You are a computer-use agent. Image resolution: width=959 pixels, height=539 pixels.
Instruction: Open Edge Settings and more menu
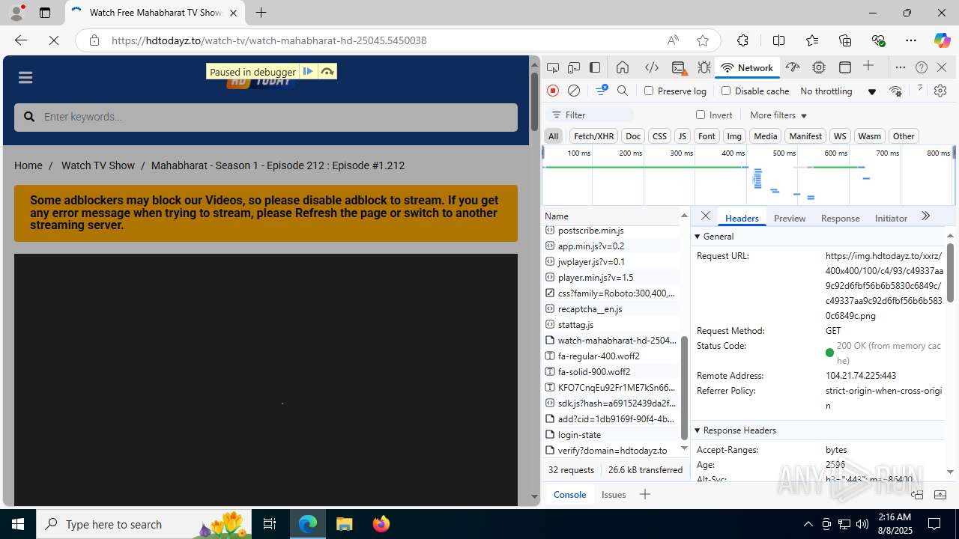click(910, 40)
